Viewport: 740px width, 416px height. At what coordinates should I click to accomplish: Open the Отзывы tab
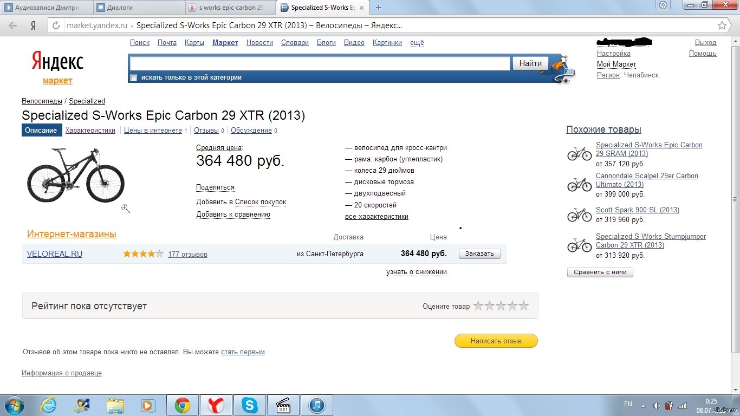(x=206, y=131)
